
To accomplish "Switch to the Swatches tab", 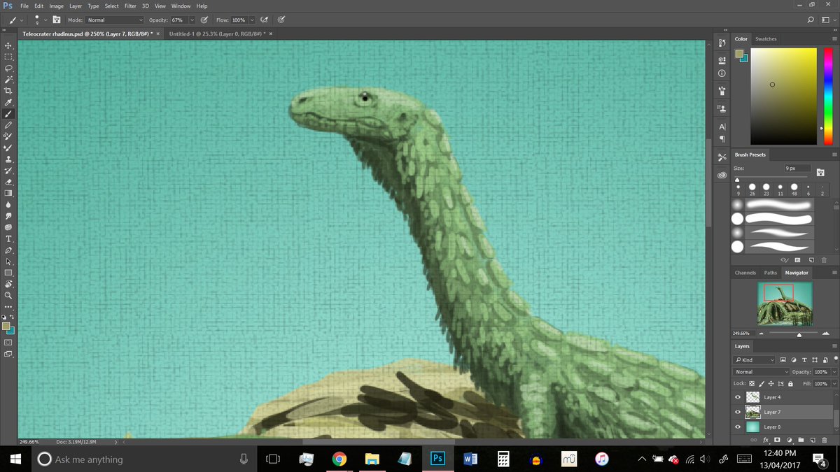I will tap(766, 39).
